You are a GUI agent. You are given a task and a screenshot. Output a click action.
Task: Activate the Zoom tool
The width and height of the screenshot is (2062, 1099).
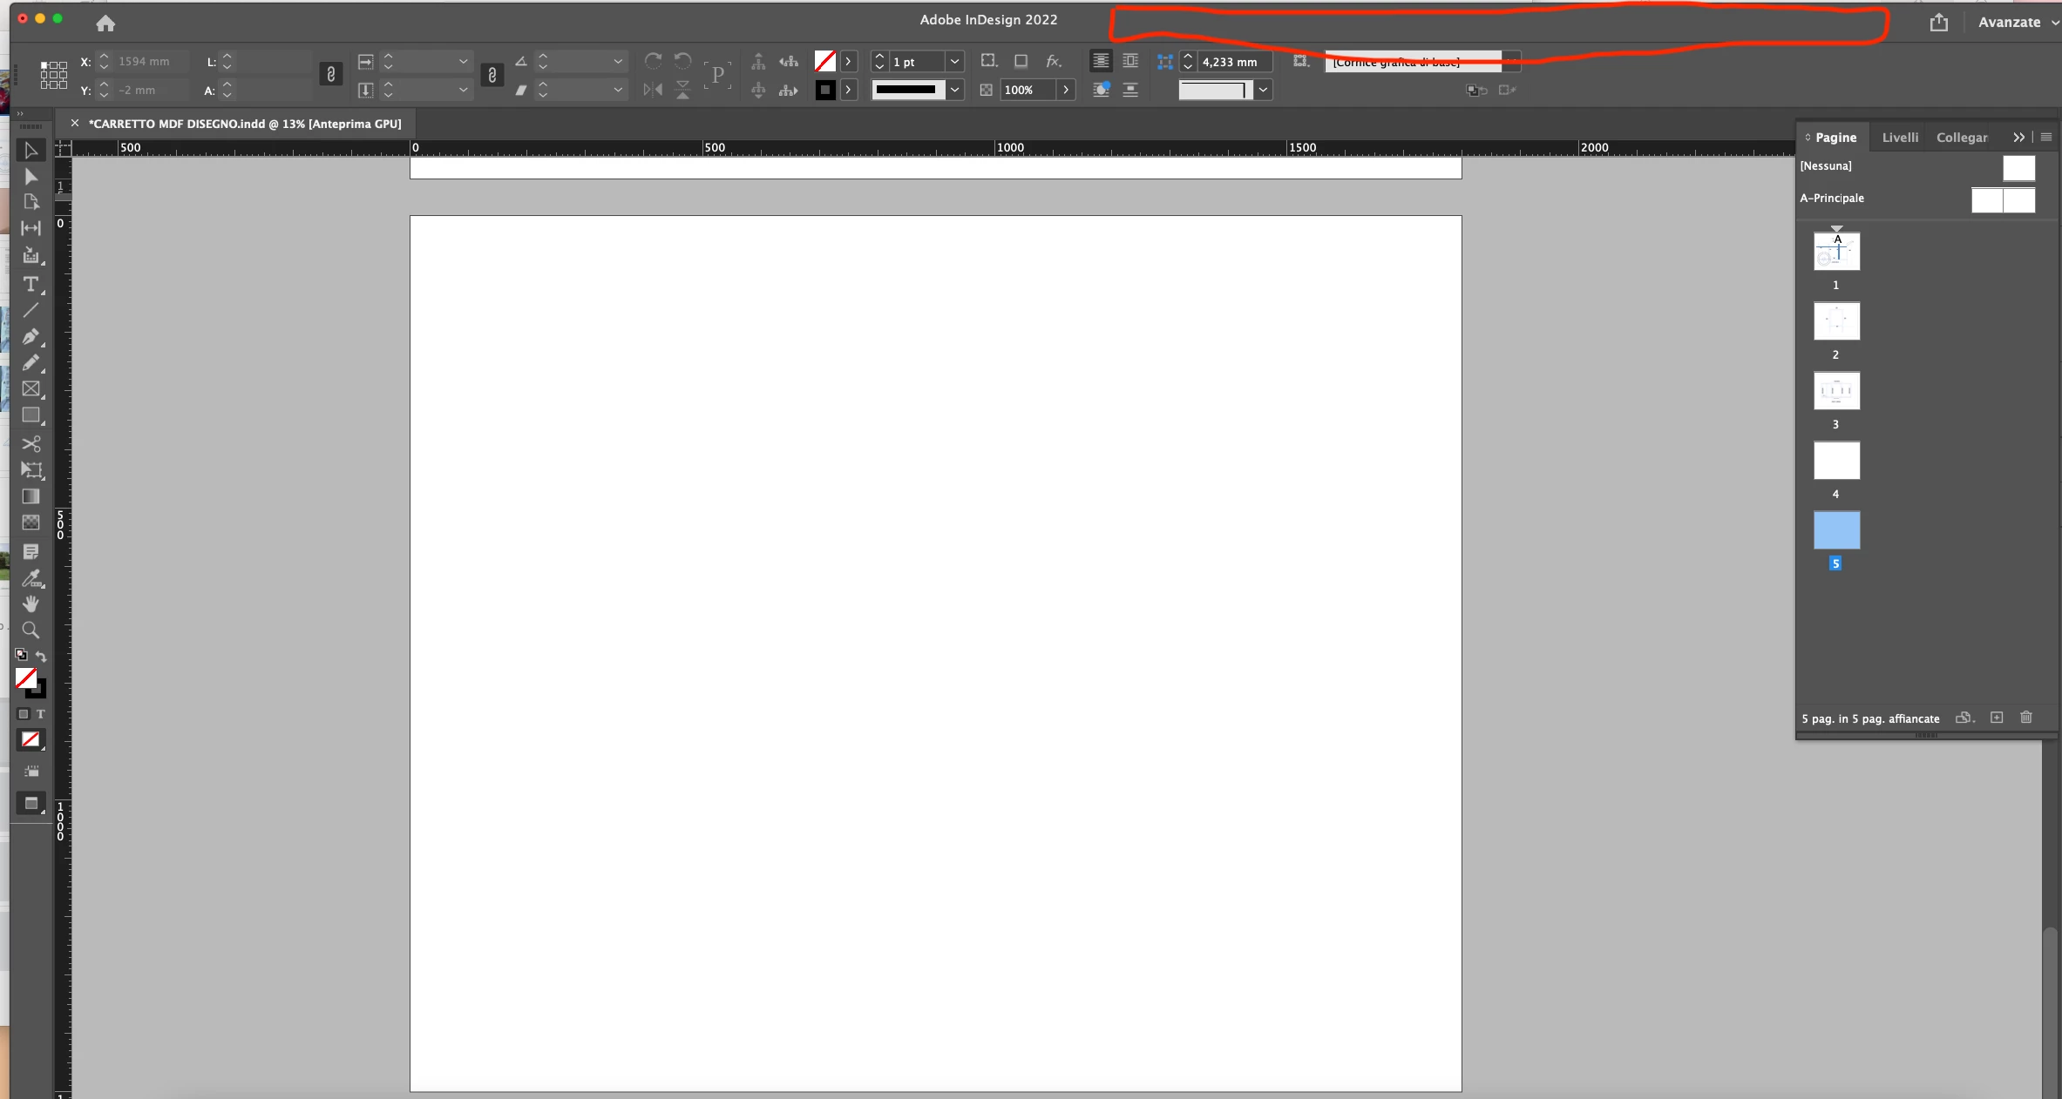point(31,630)
